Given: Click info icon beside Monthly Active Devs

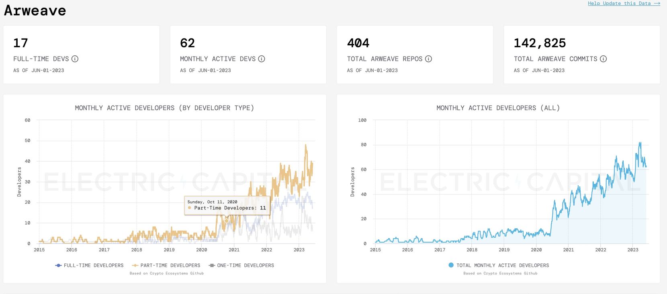Looking at the screenshot, I should 262,59.
